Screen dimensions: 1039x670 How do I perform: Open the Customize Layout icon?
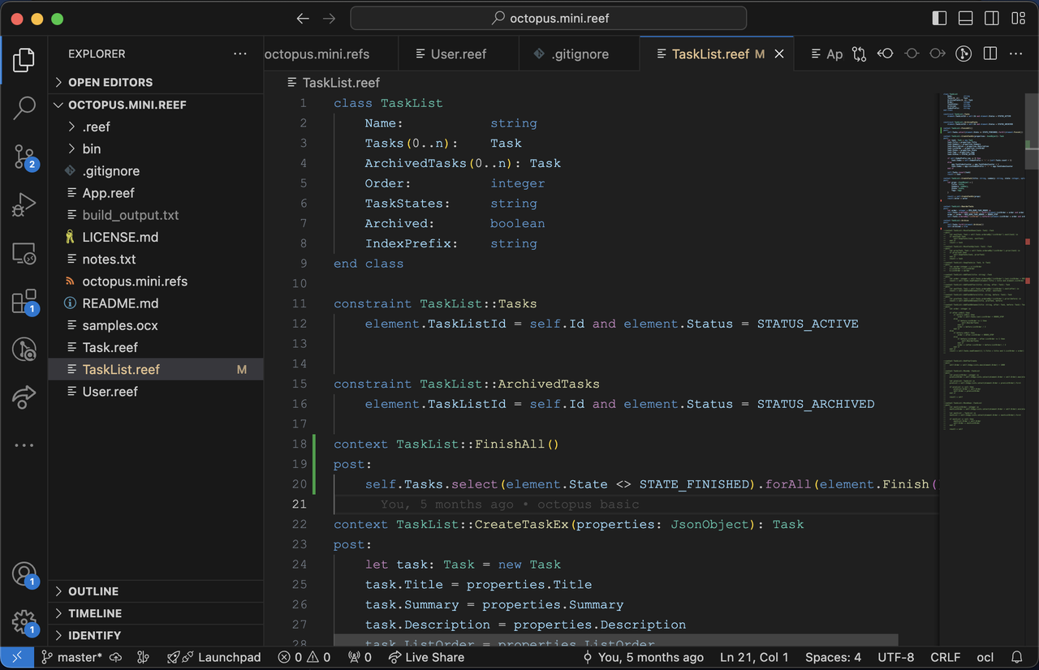(x=1017, y=18)
